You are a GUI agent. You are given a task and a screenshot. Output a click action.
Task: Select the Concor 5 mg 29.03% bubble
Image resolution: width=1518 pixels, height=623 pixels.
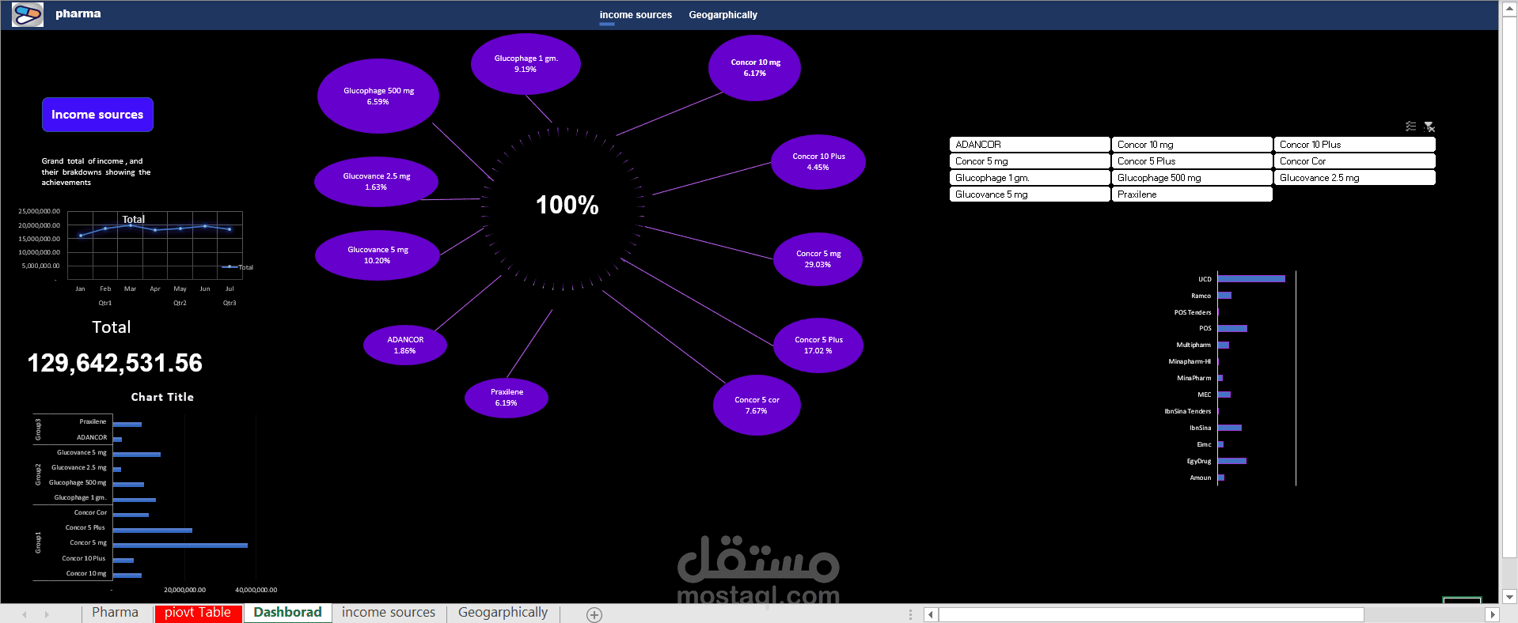[818, 259]
